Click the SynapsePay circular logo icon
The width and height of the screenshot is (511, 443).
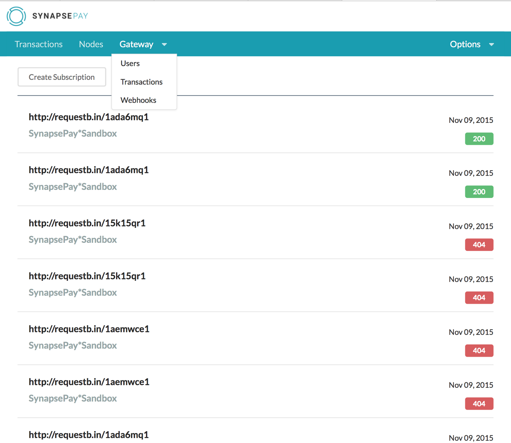pyautogui.click(x=16, y=16)
